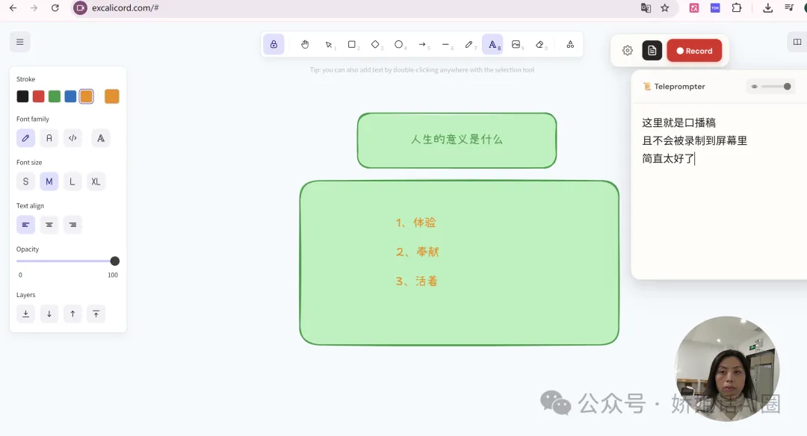Select the freehand Draw tool
807x436 pixels.
(x=469, y=44)
